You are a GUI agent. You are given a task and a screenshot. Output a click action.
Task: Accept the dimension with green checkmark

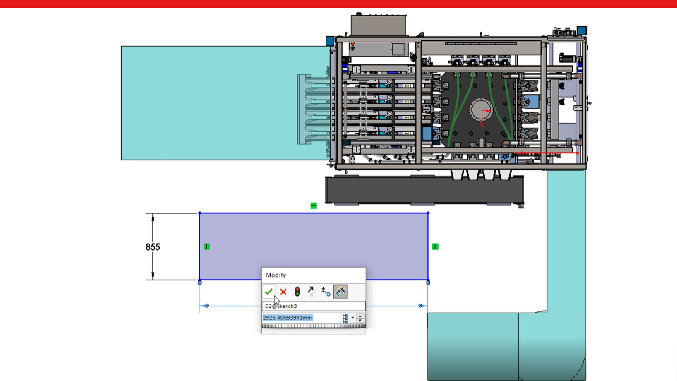268,292
